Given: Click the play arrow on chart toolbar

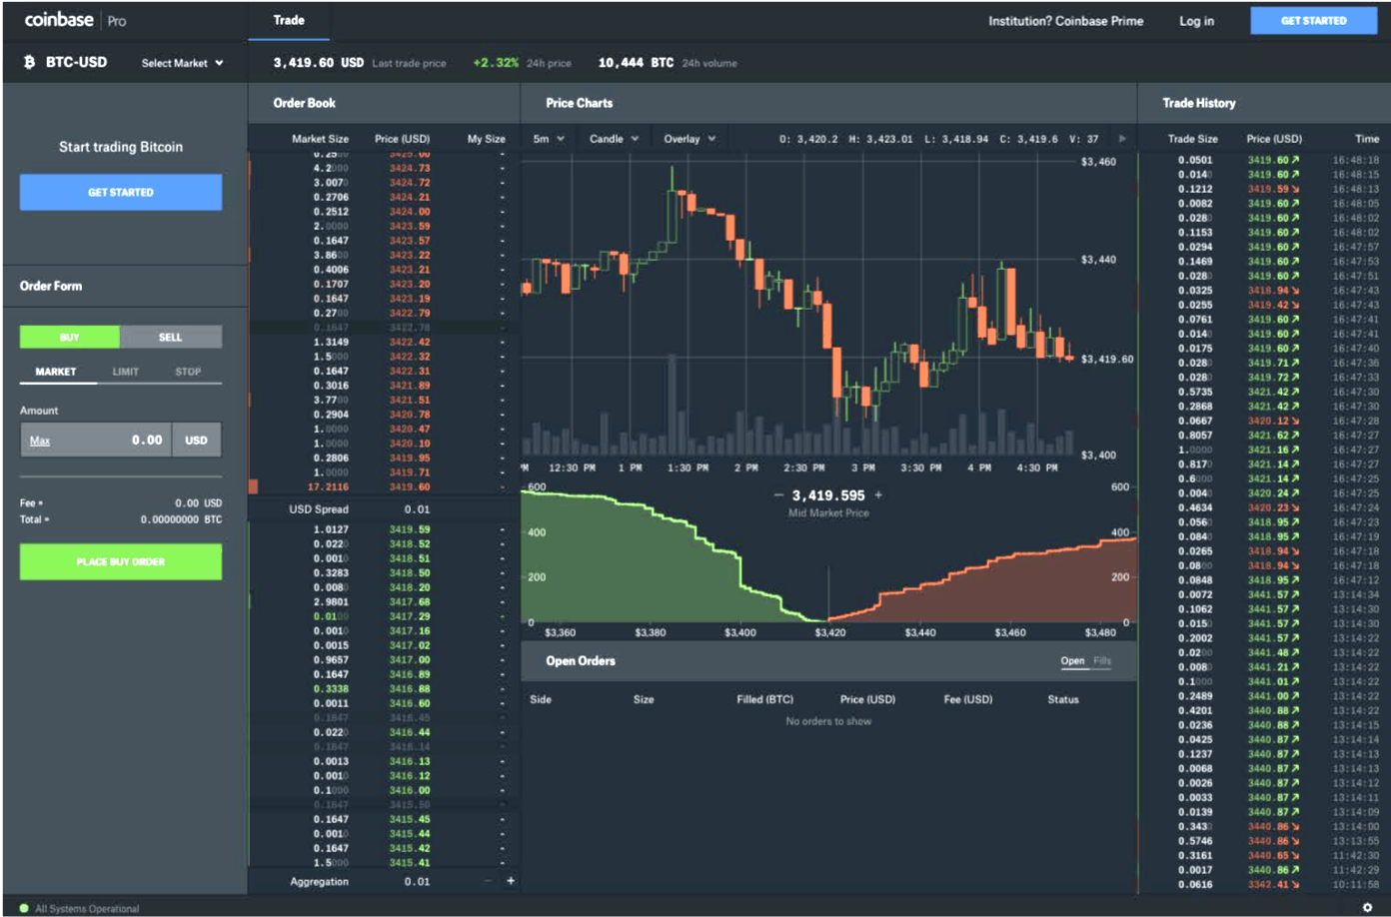Looking at the screenshot, I should coord(1122,139).
